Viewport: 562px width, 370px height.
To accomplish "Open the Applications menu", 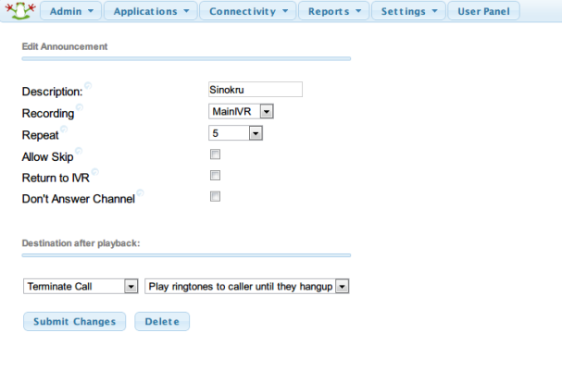I will click(x=151, y=11).
